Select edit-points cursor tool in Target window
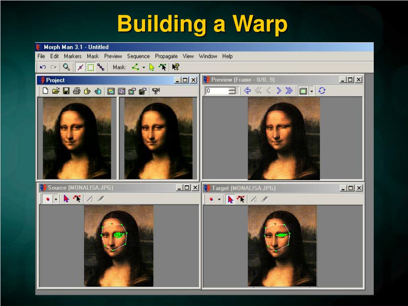This screenshot has height=306, width=408. 241,200
